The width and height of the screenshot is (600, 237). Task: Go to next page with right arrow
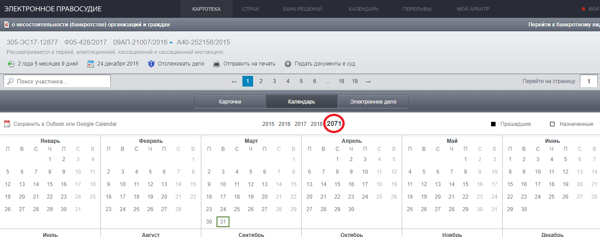[x=368, y=81]
